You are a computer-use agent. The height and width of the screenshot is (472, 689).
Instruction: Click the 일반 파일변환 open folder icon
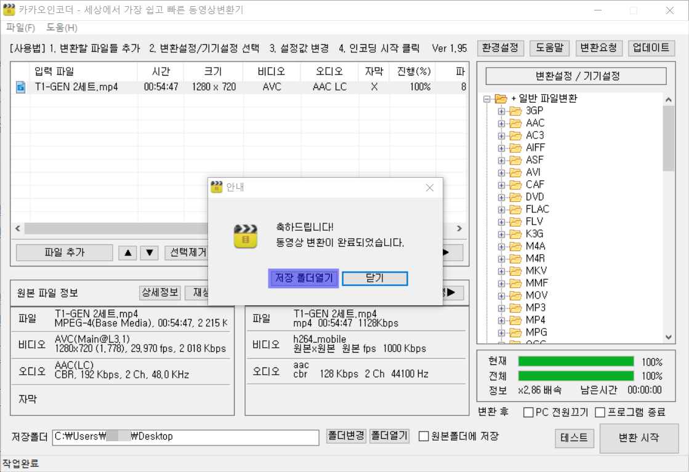pos(501,99)
